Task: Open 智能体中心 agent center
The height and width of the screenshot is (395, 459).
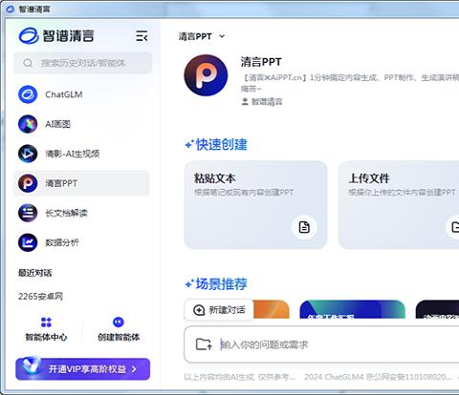Action: click(x=46, y=329)
